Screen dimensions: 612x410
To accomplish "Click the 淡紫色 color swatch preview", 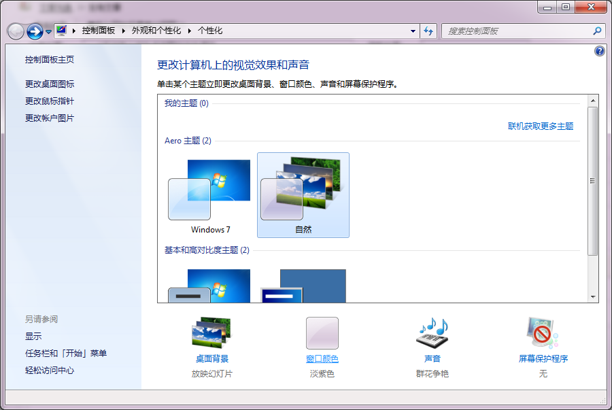I will point(322,332).
